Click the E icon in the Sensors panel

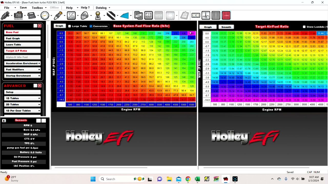point(4,121)
